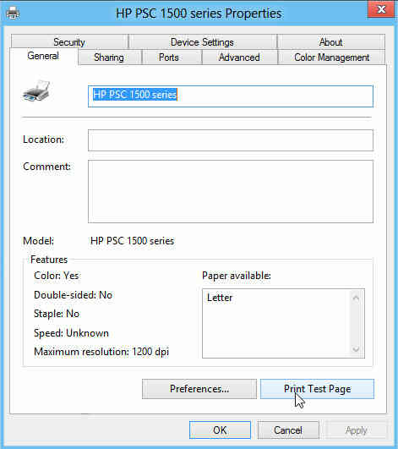
Task: Click inside the Comment text box
Action: point(231,191)
